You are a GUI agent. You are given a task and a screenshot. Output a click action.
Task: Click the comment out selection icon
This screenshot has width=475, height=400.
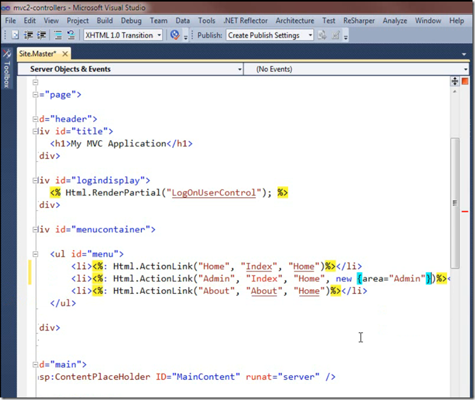(x=58, y=35)
